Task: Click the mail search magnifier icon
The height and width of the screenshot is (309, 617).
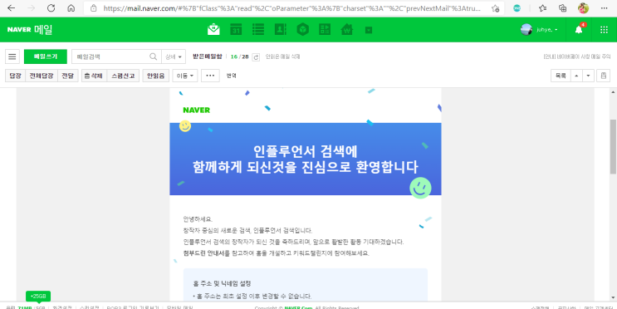Action: coord(153,56)
